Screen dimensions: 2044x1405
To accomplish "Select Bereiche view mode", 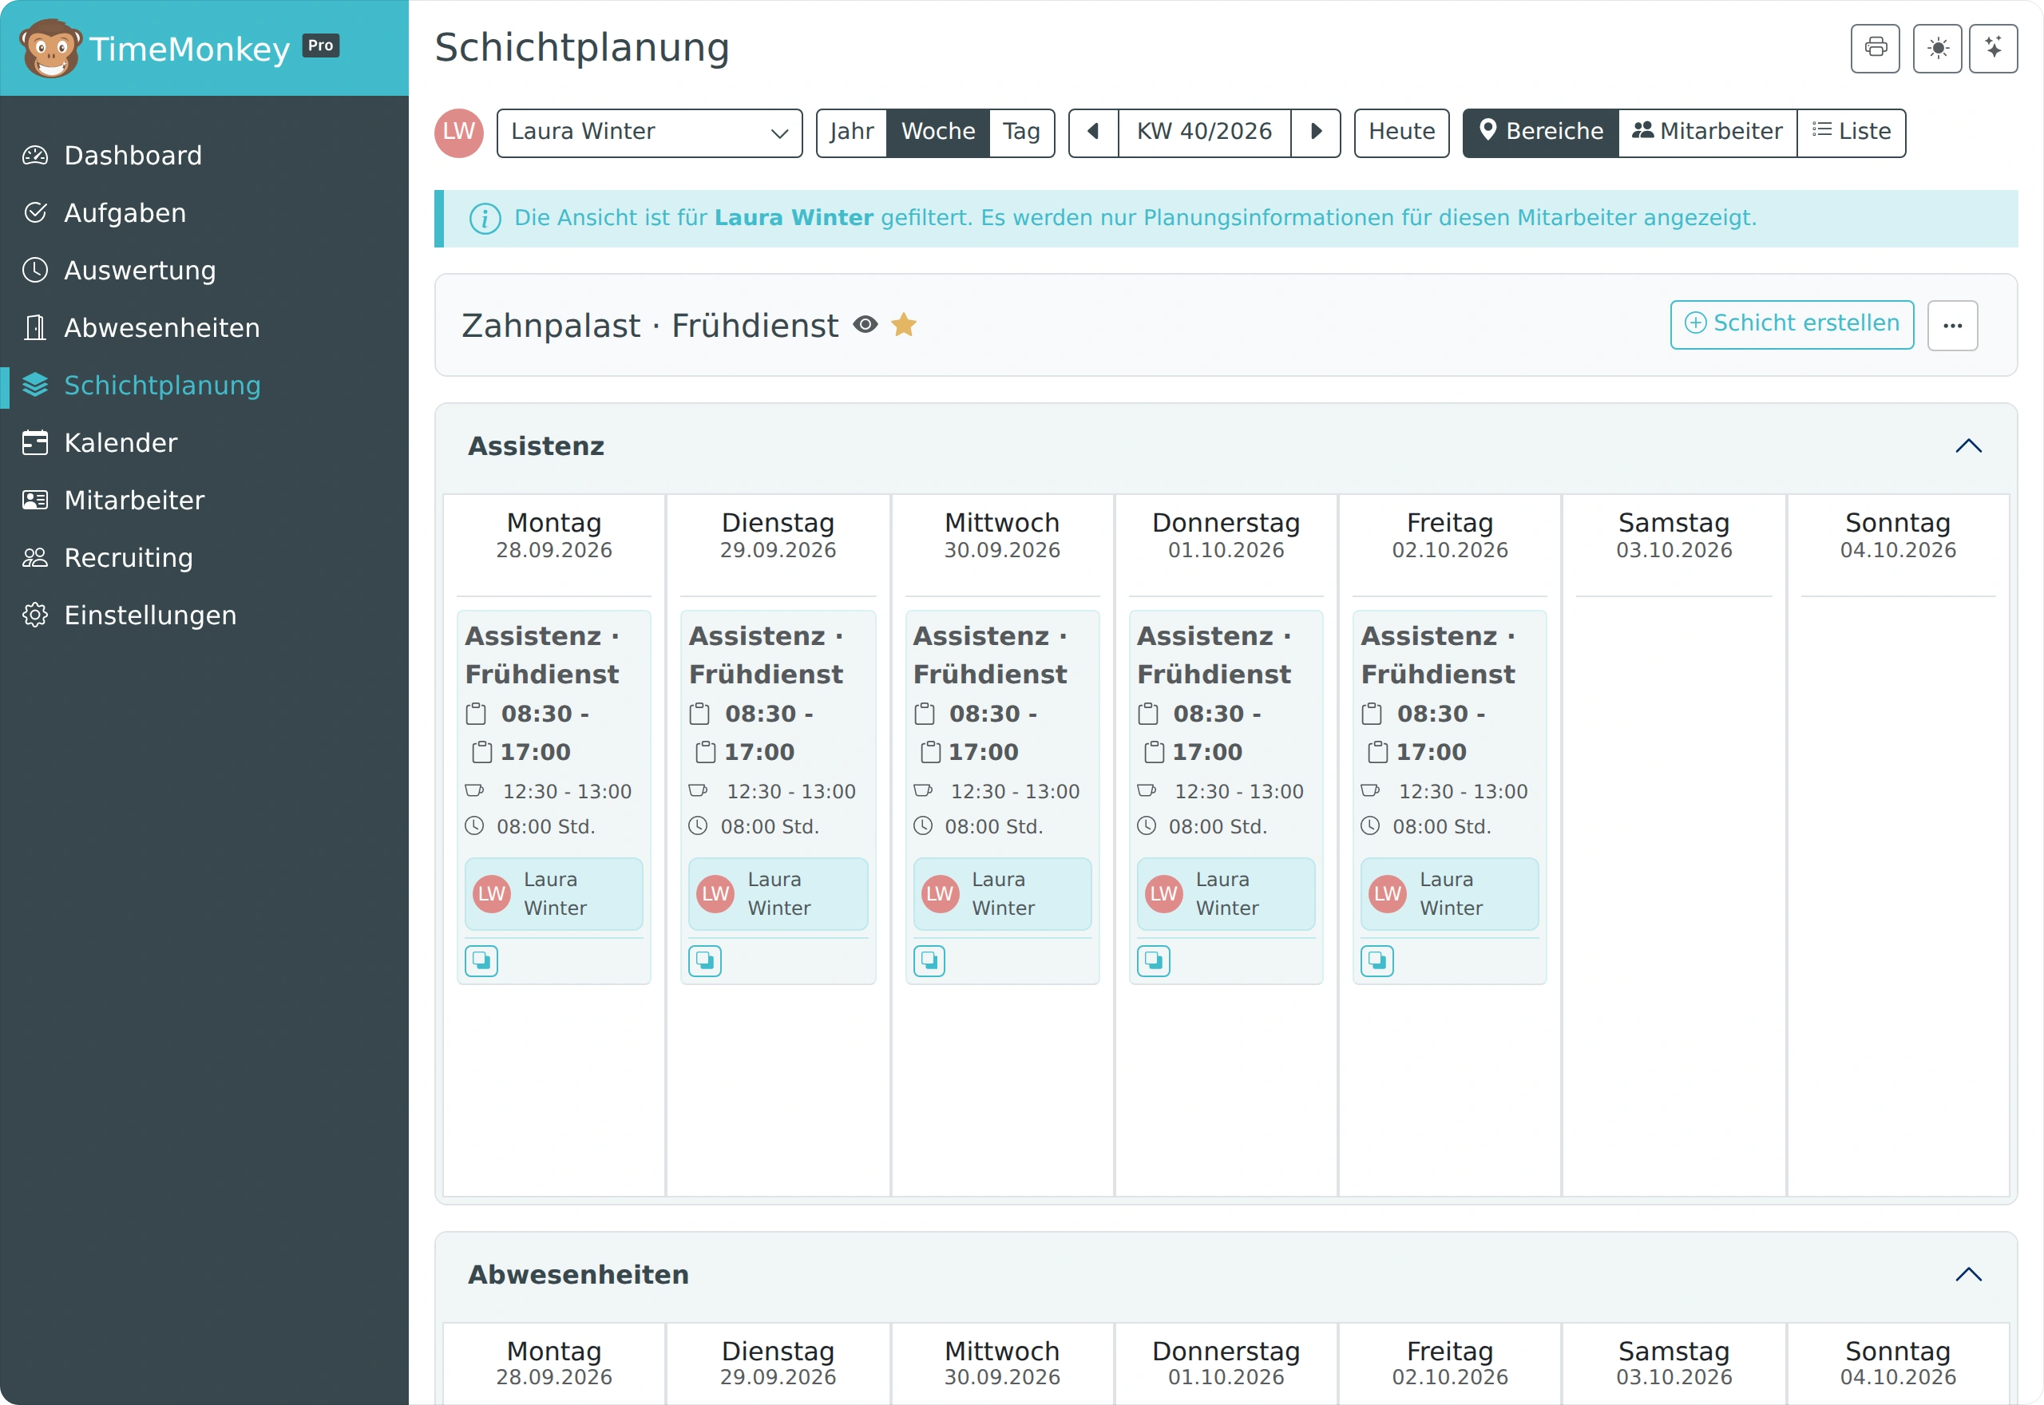I will [1540, 133].
